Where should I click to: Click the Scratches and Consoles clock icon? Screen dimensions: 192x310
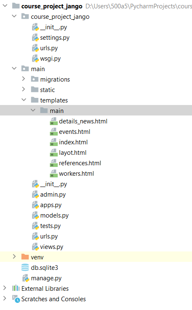point(16,299)
